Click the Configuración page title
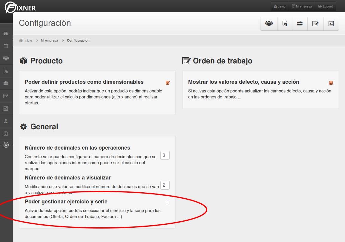 coord(45,23)
